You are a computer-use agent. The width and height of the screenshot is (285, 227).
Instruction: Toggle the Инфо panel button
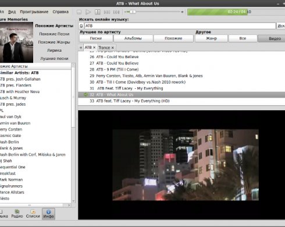48,214
